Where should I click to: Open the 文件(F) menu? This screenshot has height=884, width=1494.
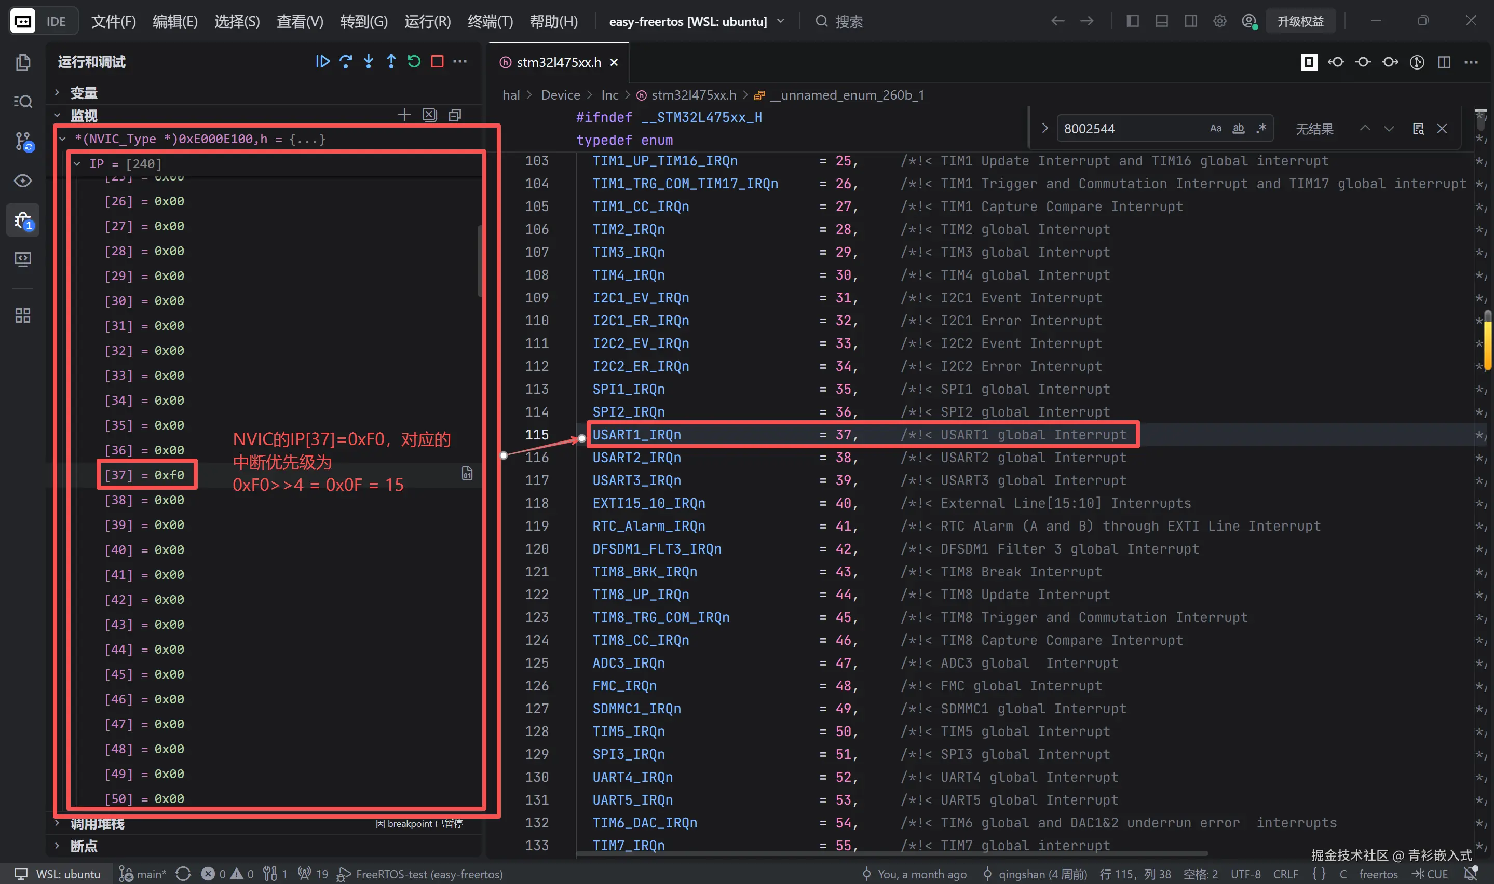coord(113,21)
